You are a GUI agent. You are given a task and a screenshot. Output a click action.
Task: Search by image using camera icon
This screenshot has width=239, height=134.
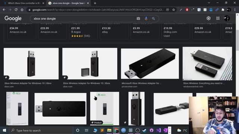[138, 19]
